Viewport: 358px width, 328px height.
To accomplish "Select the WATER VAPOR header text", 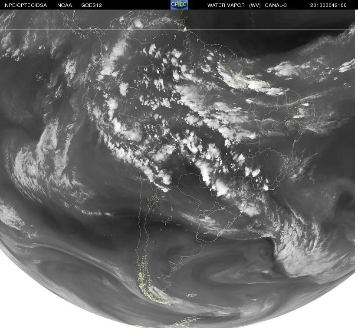I will 226,5.
